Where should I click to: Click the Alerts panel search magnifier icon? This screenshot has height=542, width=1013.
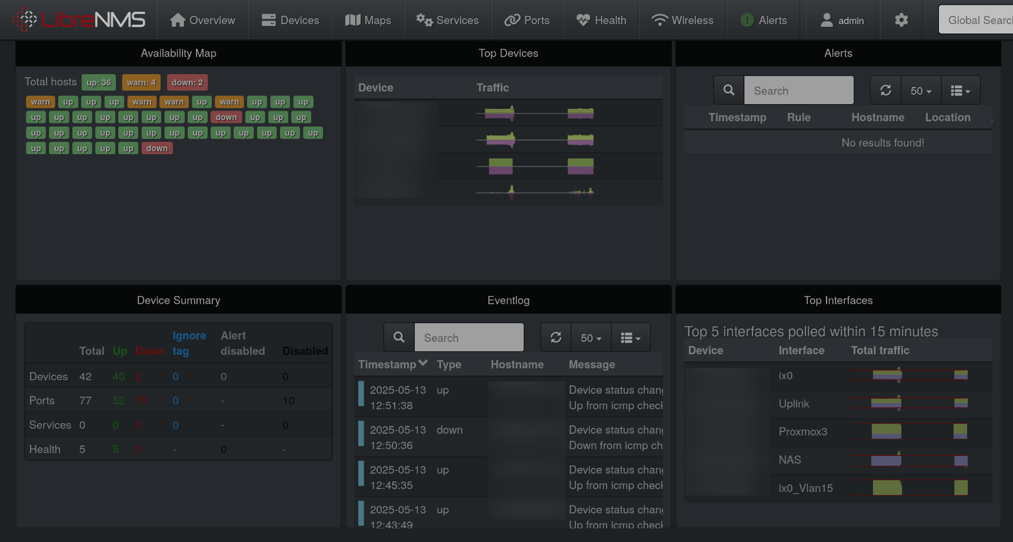pos(728,91)
